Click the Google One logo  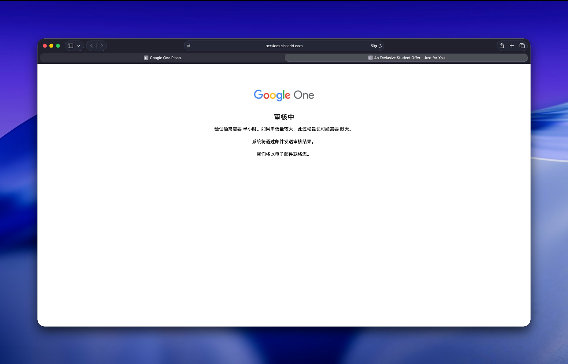(x=284, y=95)
